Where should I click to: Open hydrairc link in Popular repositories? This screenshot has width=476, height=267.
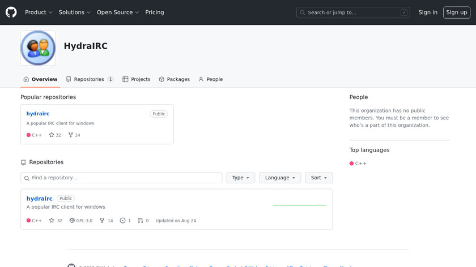[x=38, y=114]
